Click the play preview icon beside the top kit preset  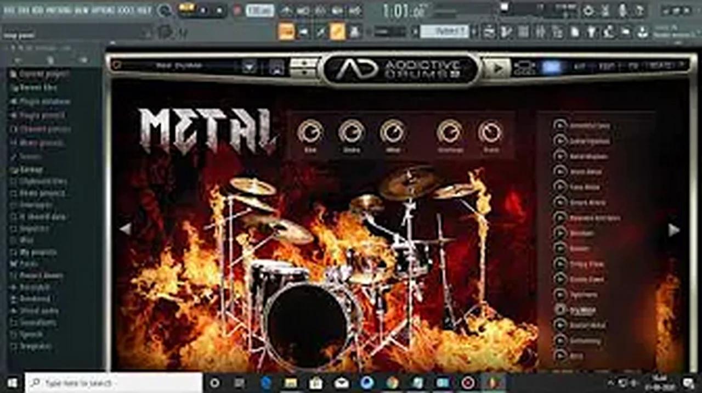point(560,125)
